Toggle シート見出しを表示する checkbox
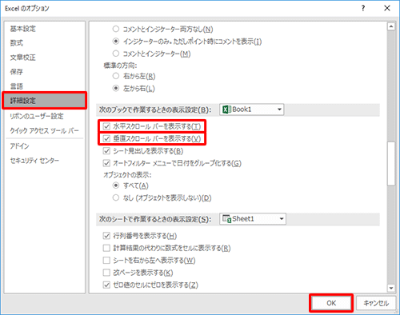 106,151
